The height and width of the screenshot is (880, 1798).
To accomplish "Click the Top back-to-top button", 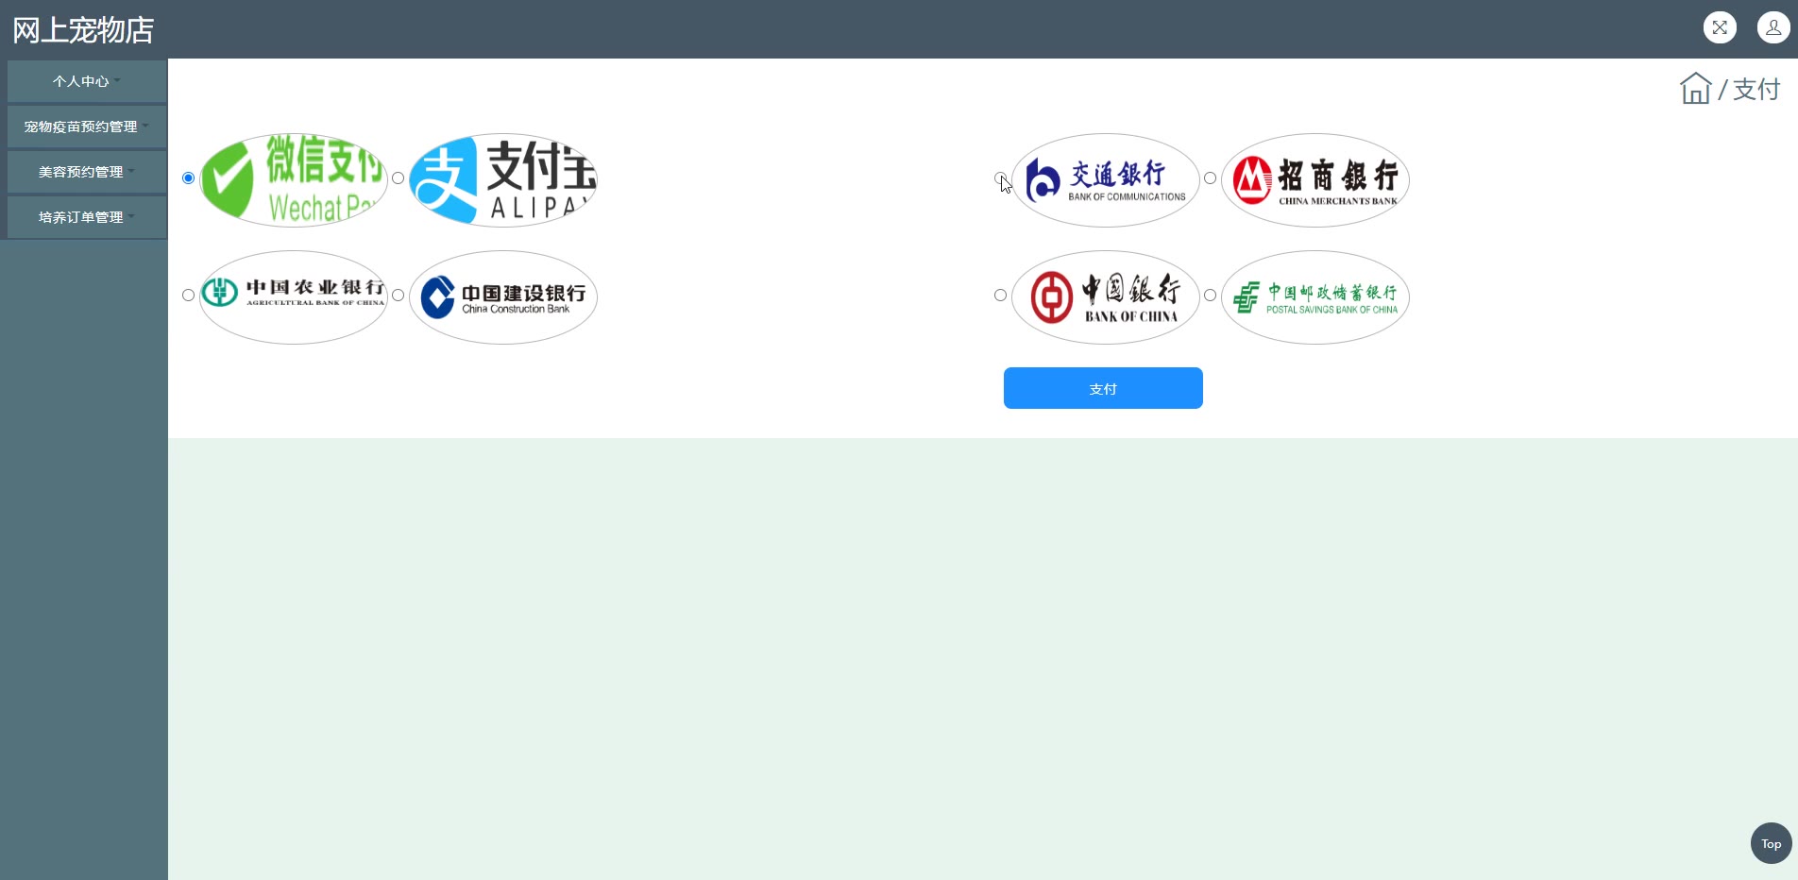I will click(1771, 843).
